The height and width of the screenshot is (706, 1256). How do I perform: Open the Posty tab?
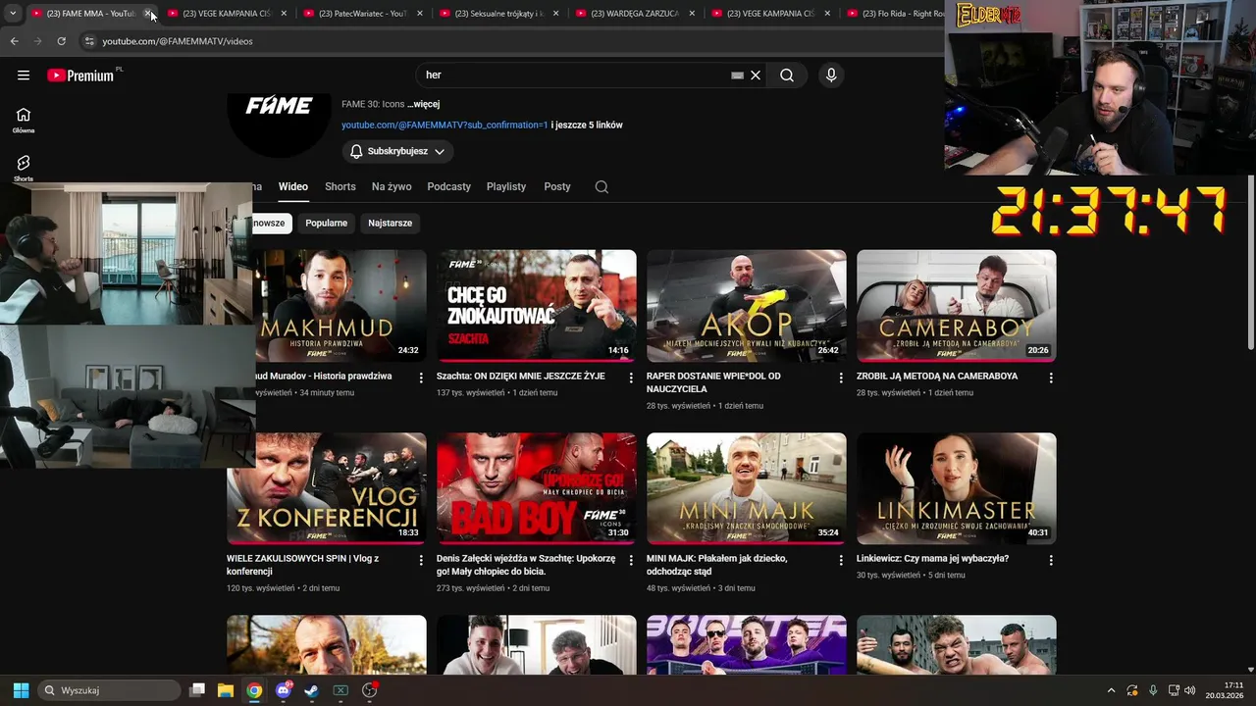pyautogui.click(x=557, y=186)
